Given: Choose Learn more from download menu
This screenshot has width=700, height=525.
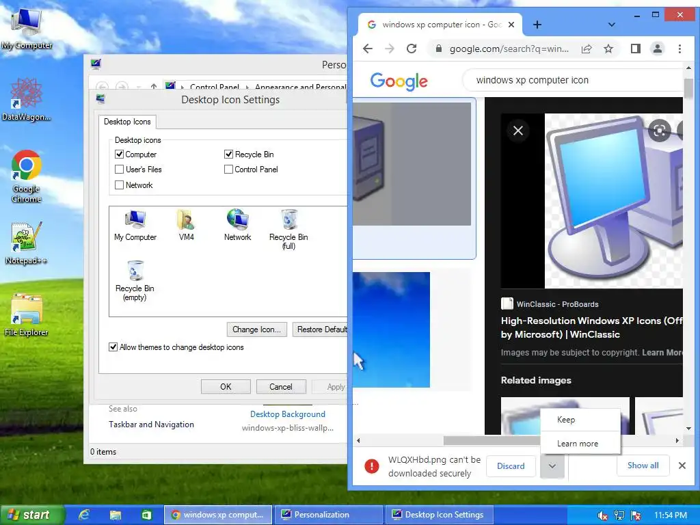Looking at the screenshot, I should click(x=580, y=443).
